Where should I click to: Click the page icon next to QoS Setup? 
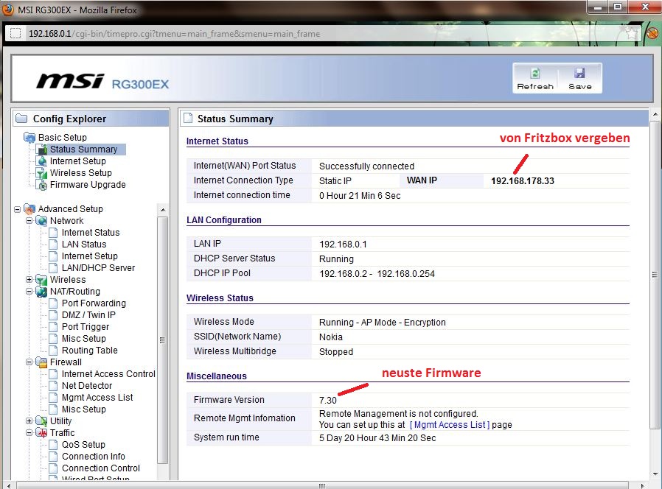[x=53, y=445]
